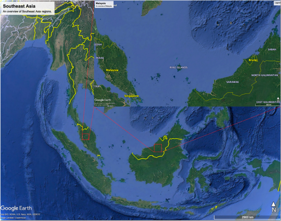Click the yellow Malaysia country label
This screenshot has width=281, height=221.
coord(112,70)
